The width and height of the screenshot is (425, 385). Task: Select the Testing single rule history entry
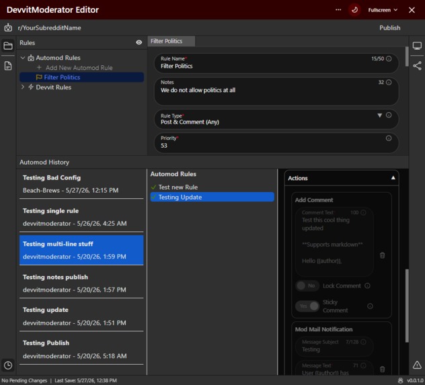coord(81,217)
